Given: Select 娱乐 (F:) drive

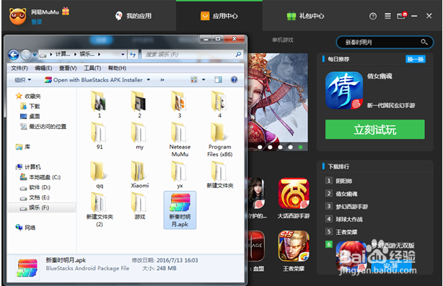Looking at the screenshot, I should [x=35, y=207].
